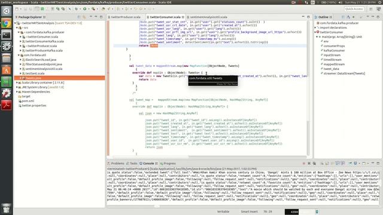This screenshot has width=383, height=215.
Task: Open the Progress tab
Action: point(168,163)
